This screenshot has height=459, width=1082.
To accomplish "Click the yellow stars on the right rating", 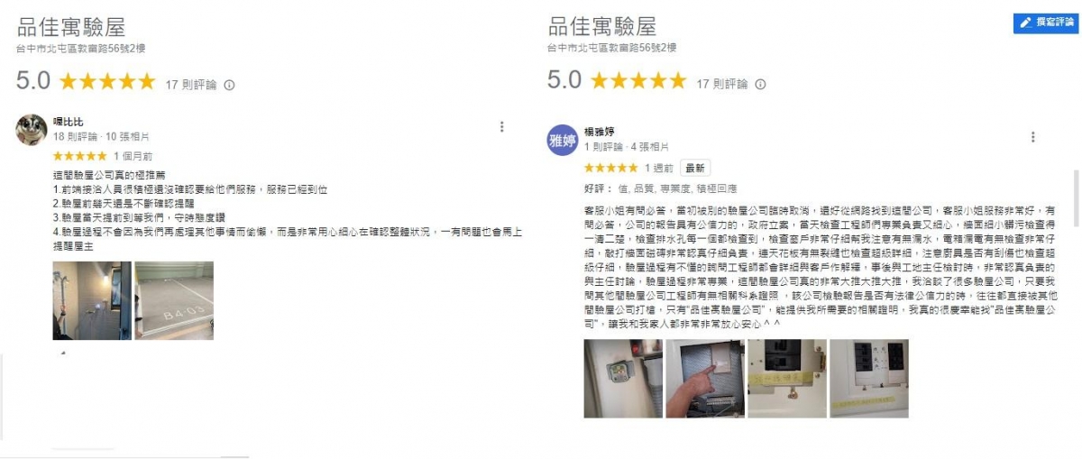I will click(x=637, y=81).
